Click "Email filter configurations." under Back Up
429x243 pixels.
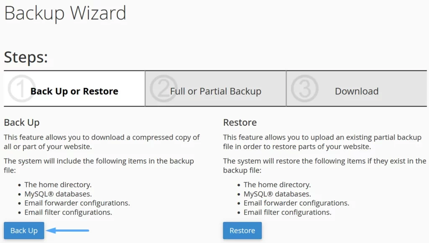[x=68, y=212]
